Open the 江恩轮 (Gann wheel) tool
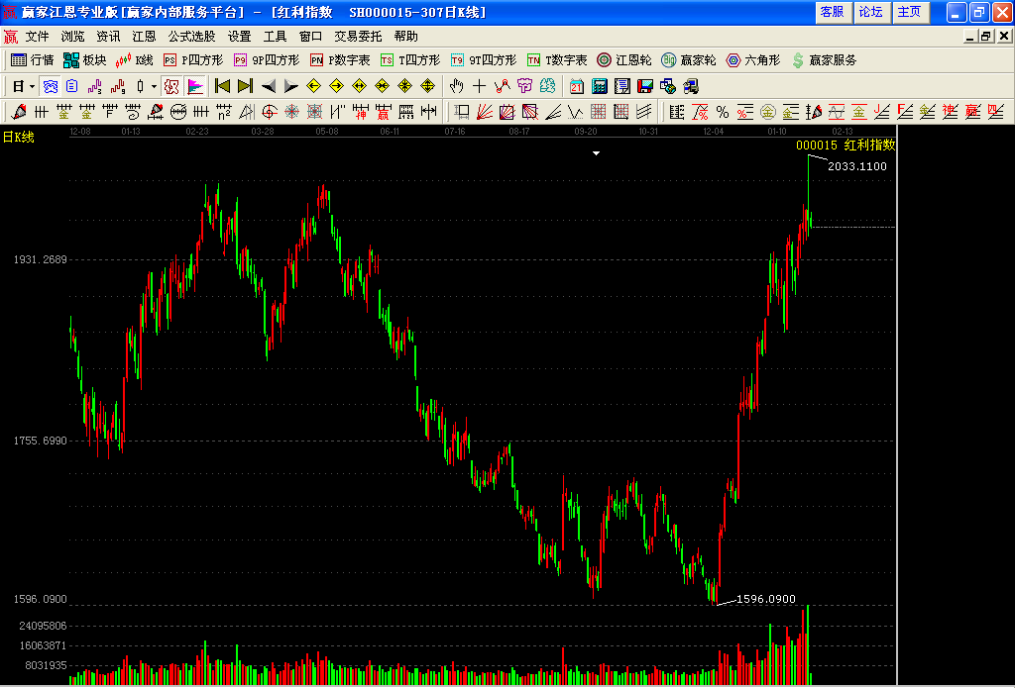 [x=624, y=60]
